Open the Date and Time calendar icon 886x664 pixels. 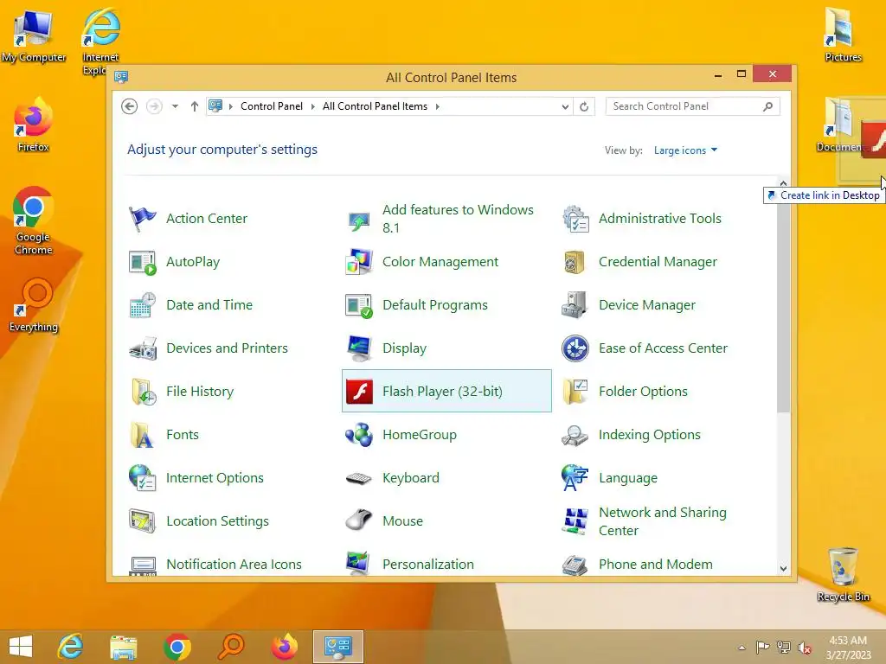(142, 305)
